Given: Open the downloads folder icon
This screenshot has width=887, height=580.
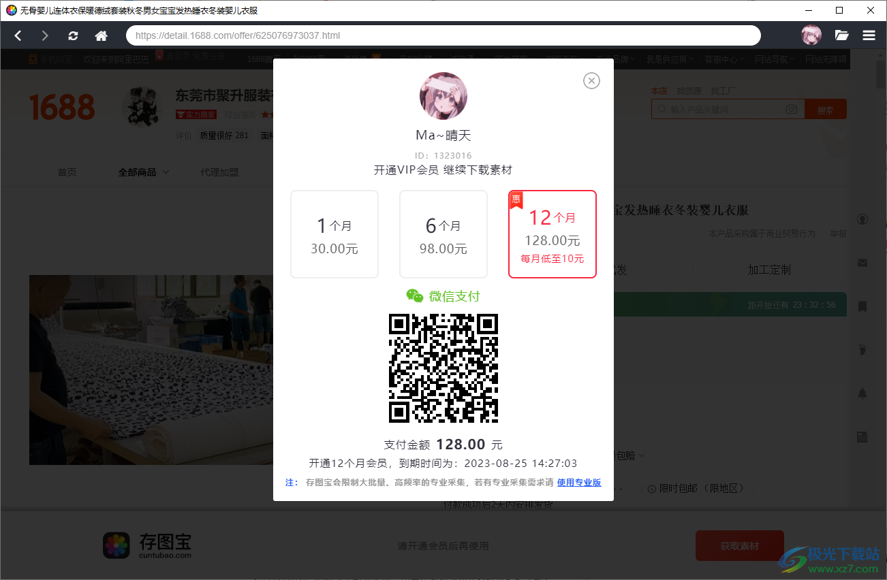Looking at the screenshot, I should [841, 35].
